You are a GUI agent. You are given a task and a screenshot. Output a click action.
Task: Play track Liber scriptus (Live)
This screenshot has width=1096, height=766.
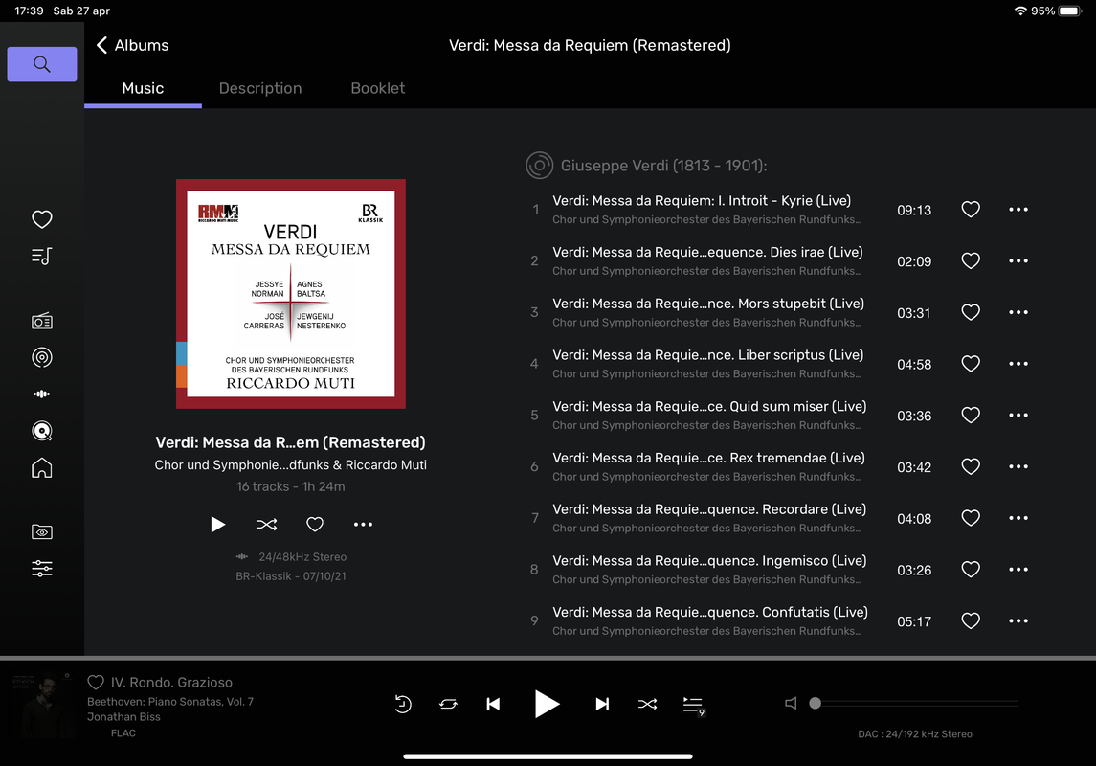click(x=708, y=355)
